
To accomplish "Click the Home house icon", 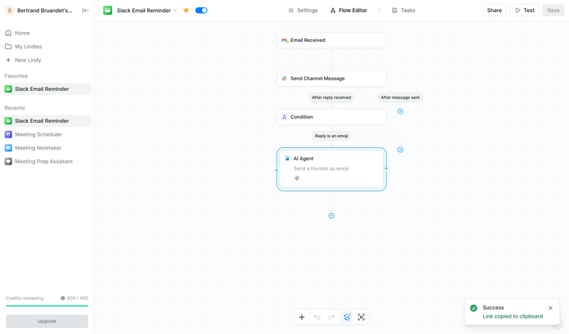I will pyautogui.click(x=8, y=33).
